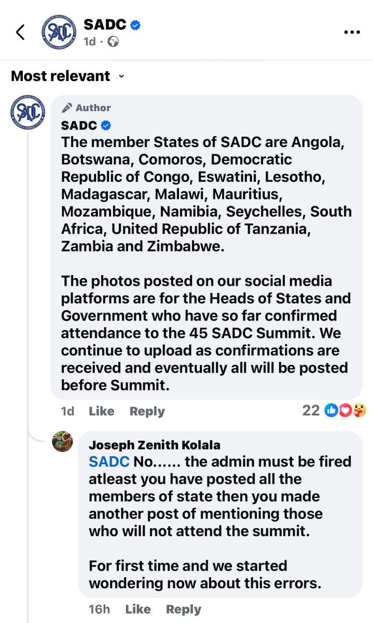Like the SADC author comment
The height and width of the screenshot is (623, 373).
pyautogui.click(x=101, y=412)
